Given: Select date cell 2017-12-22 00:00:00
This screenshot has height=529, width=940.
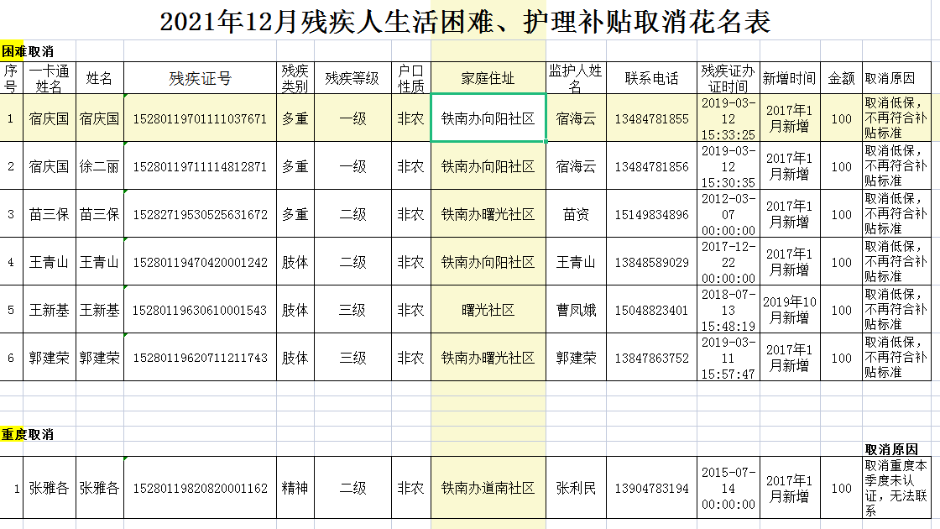Looking at the screenshot, I should 728,263.
